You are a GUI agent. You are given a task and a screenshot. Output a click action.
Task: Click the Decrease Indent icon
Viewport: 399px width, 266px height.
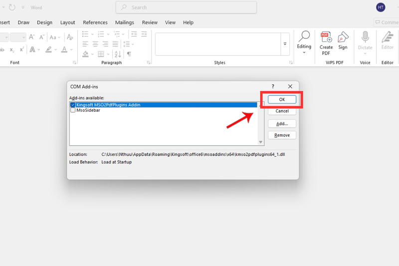pyautogui.click(x=134, y=34)
